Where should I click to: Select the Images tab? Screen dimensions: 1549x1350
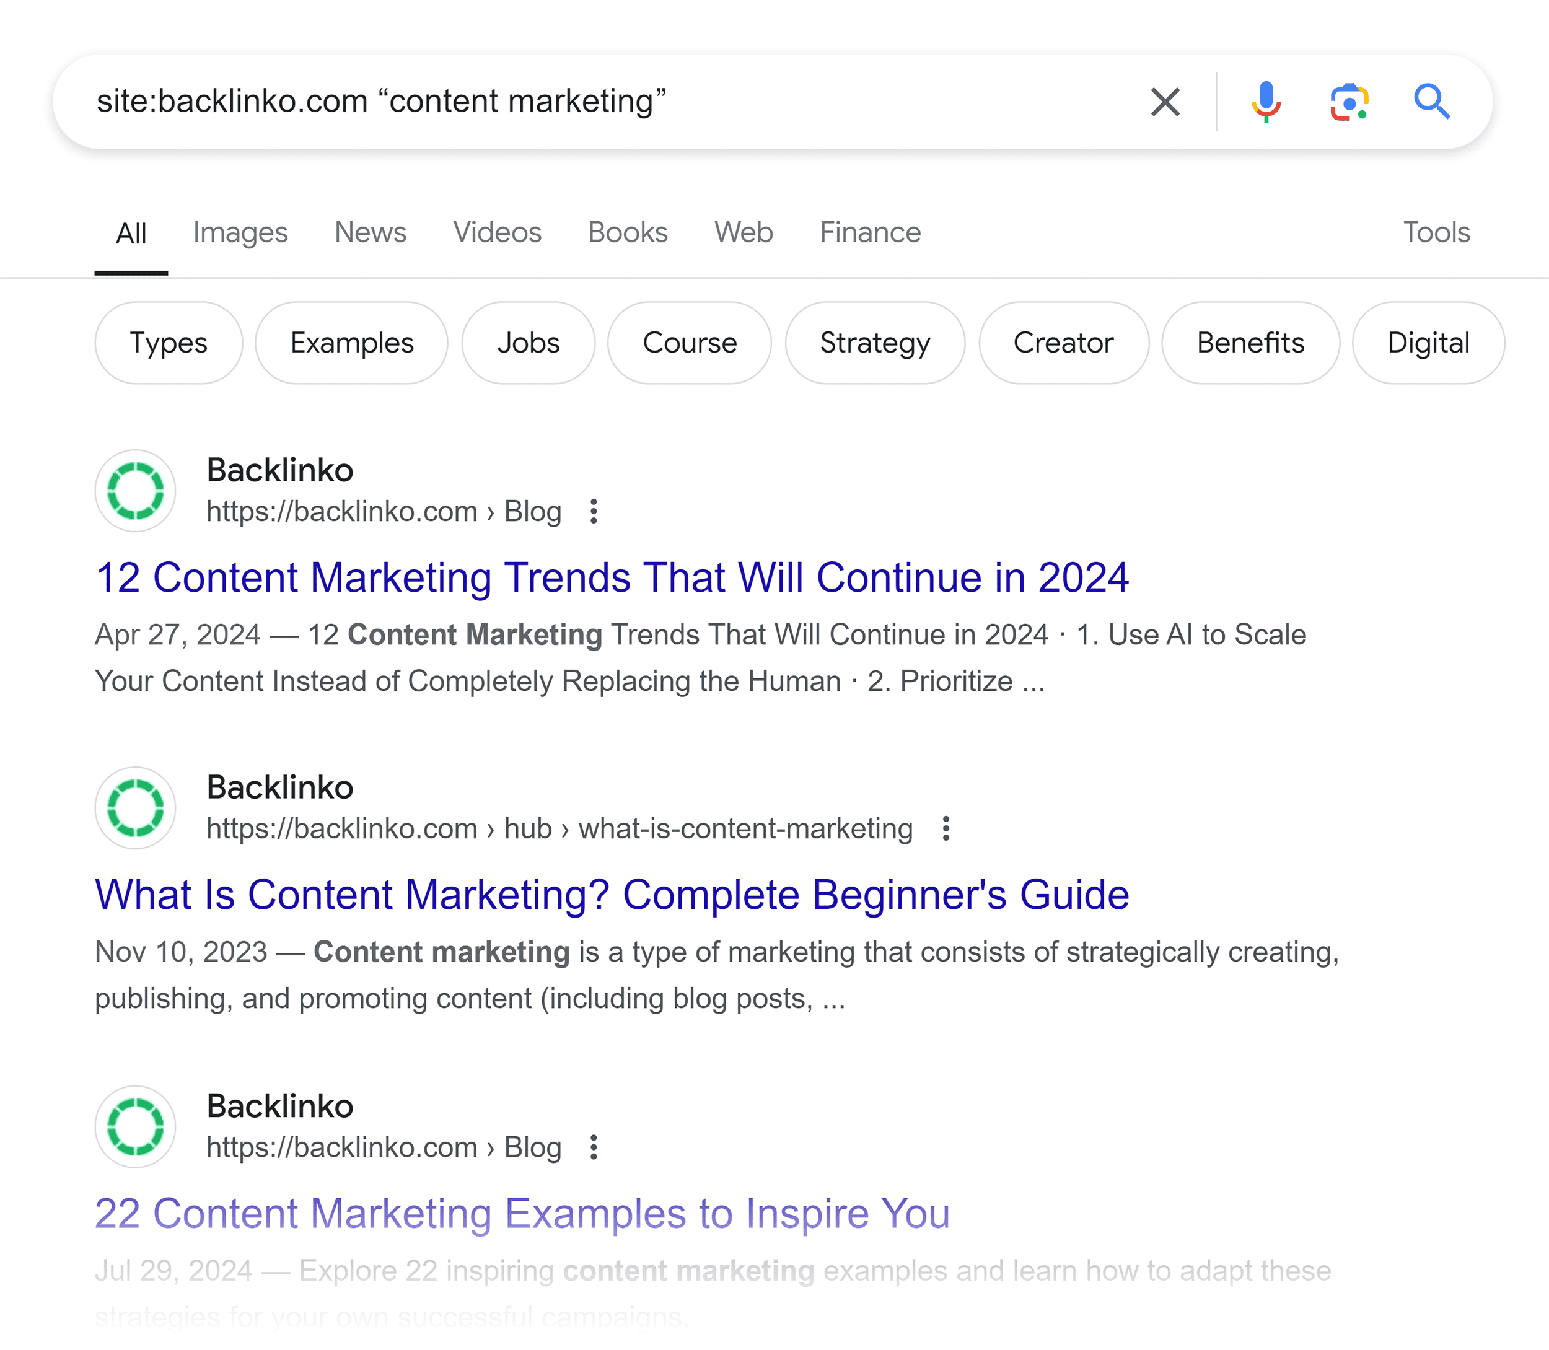pyautogui.click(x=242, y=233)
